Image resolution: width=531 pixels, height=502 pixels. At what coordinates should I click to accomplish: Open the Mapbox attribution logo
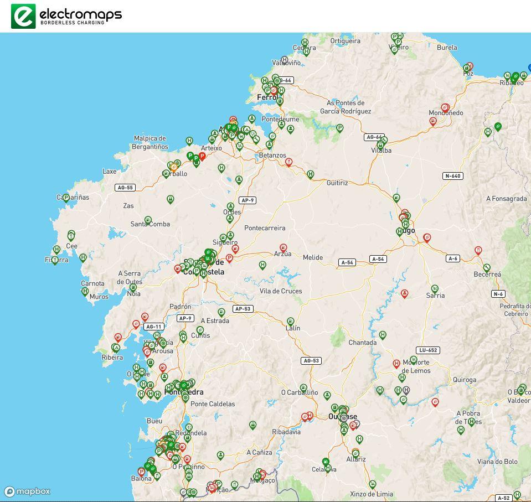(28, 491)
